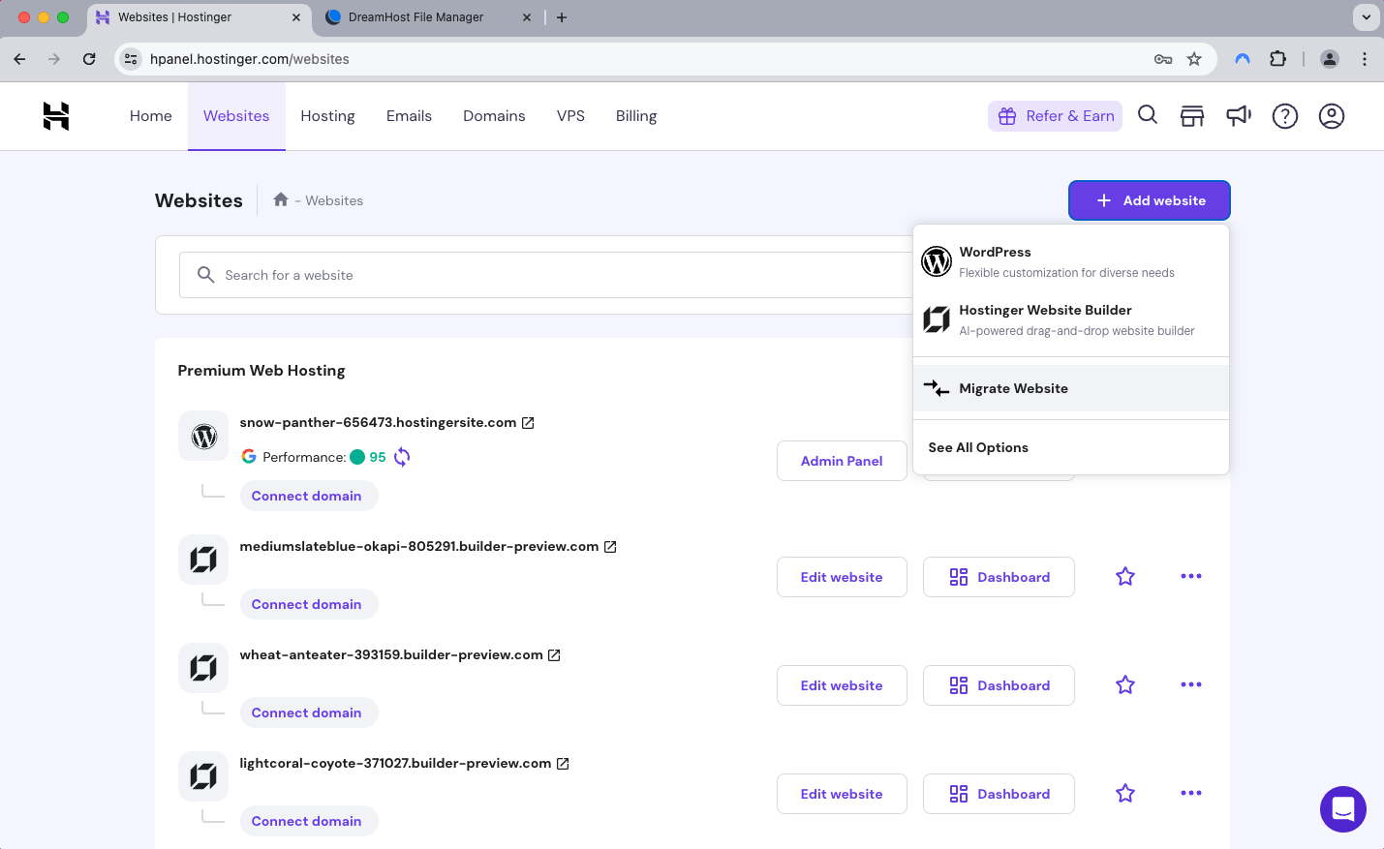Click the WordPress logo in Add website menu
Image resolution: width=1384 pixels, height=849 pixels.
point(937,261)
